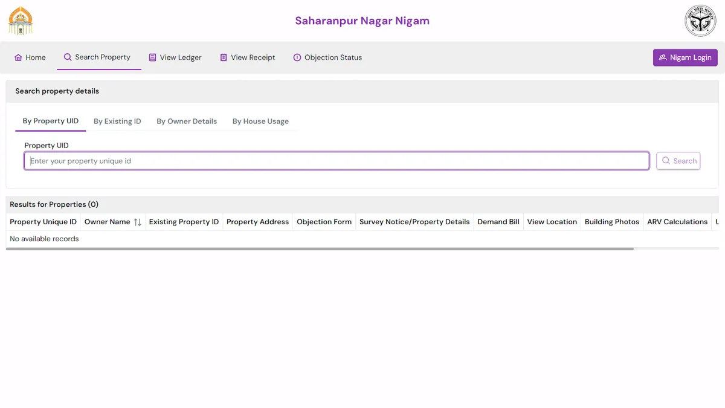The width and height of the screenshot is (725, 408).
Task: Click the Property Unique ID column header
Action: [x=43, y=222]
